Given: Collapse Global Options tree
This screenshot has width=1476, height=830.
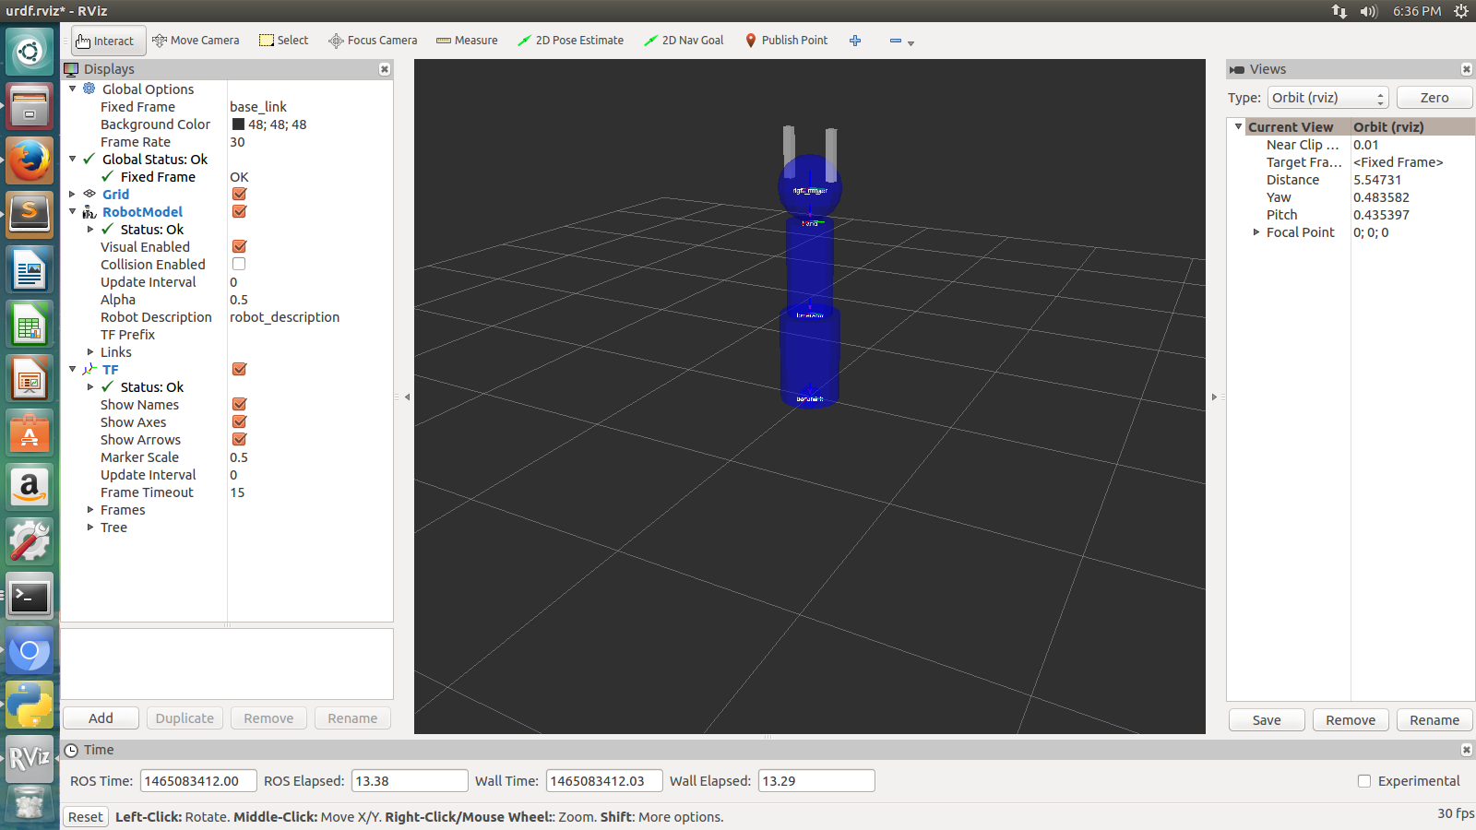Looking at the screenshot, I should (x=73, y=89).
